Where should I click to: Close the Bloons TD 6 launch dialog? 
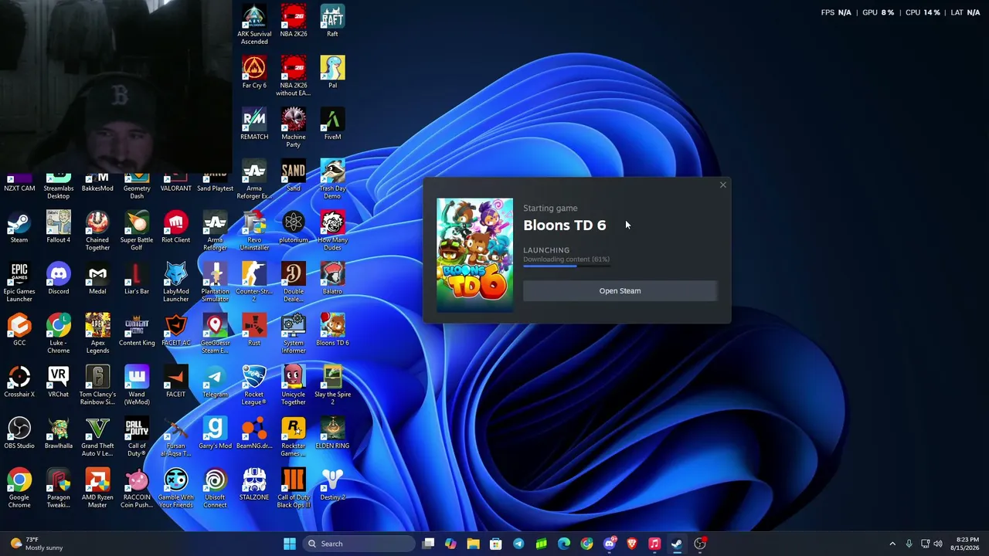tap(723, 185)
